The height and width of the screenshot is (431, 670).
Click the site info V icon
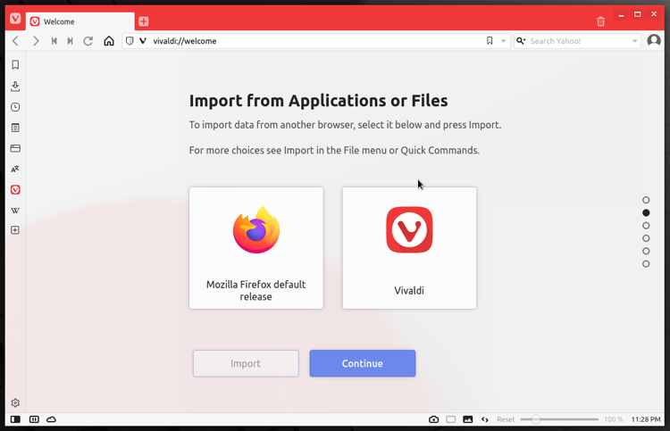pos(143,41)
